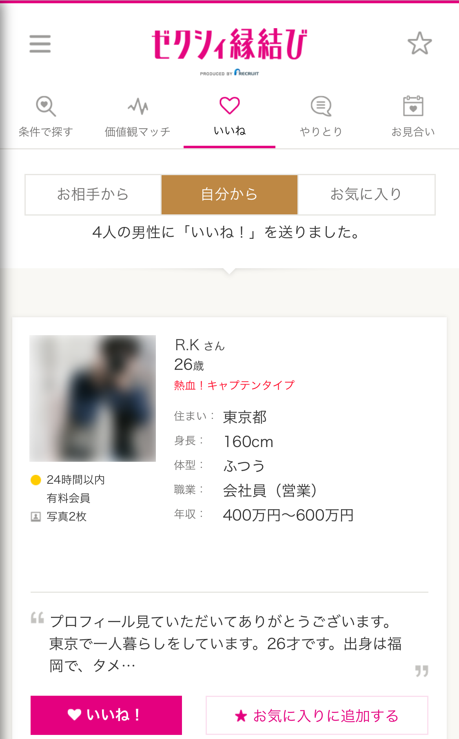
Task: Open the 価値観マッチ pulse icon
Action: (137, 106)
